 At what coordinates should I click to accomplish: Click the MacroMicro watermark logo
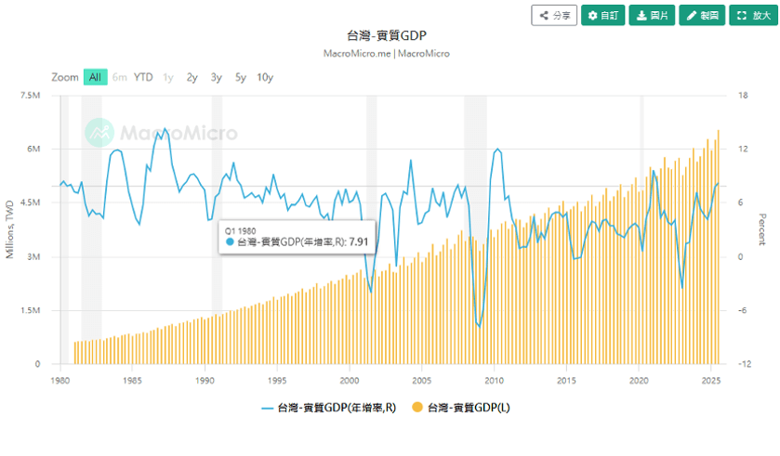[x=161, y=134]
